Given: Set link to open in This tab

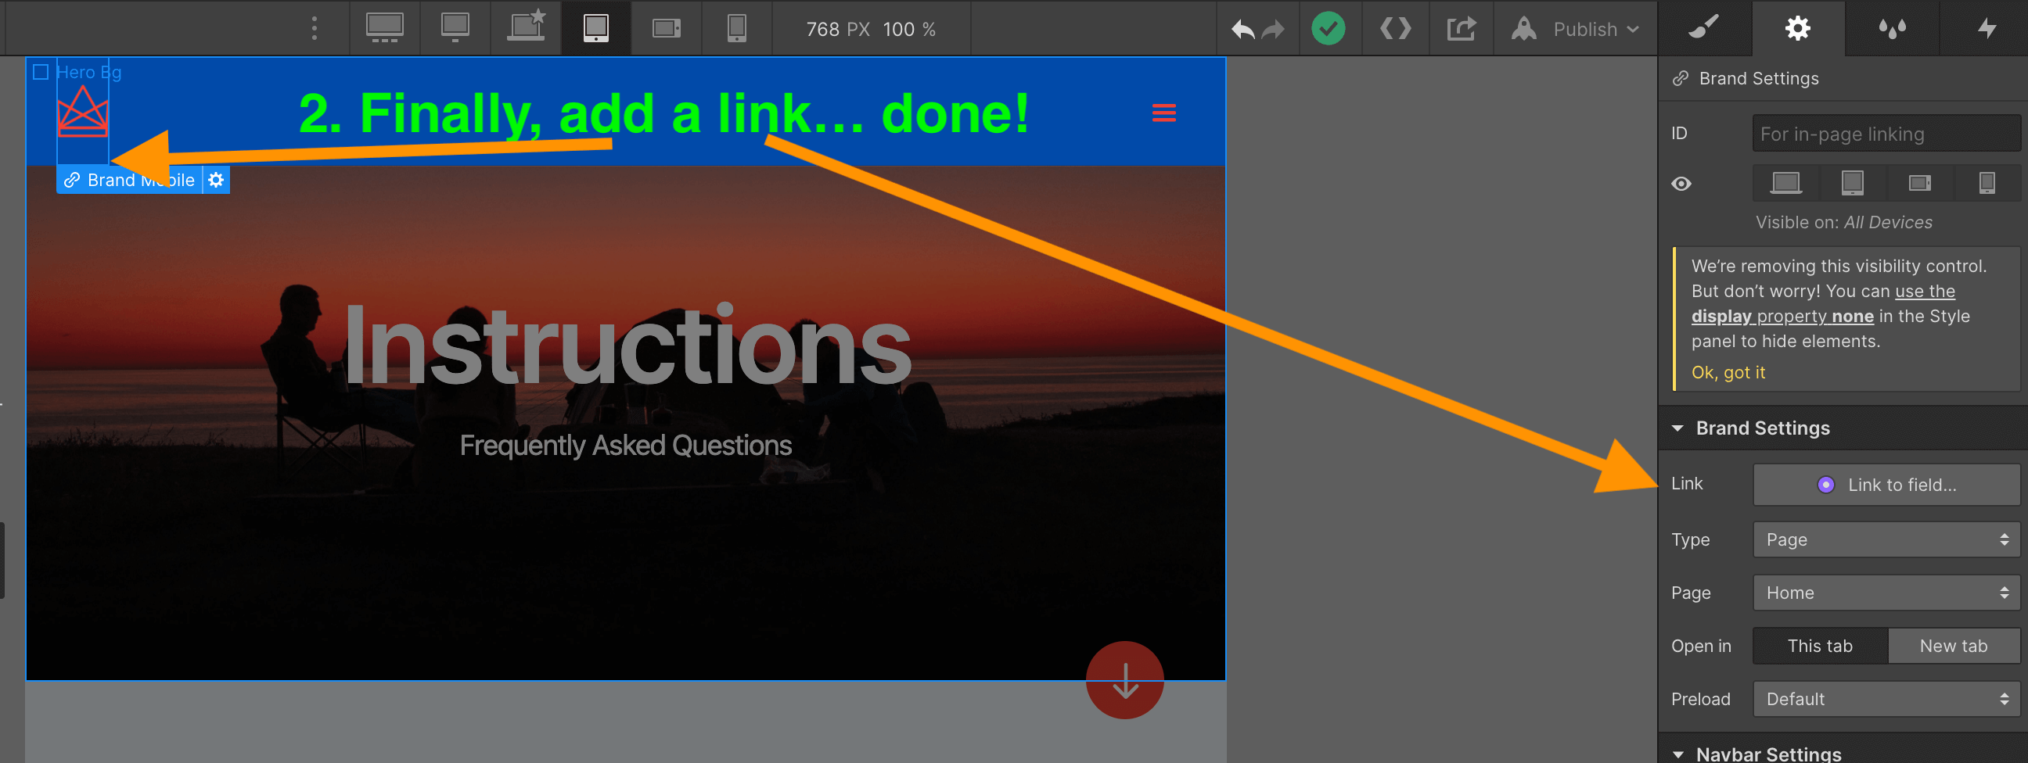Looking at the screenshot, I should pyautogui.click(x=1819, y=646).
